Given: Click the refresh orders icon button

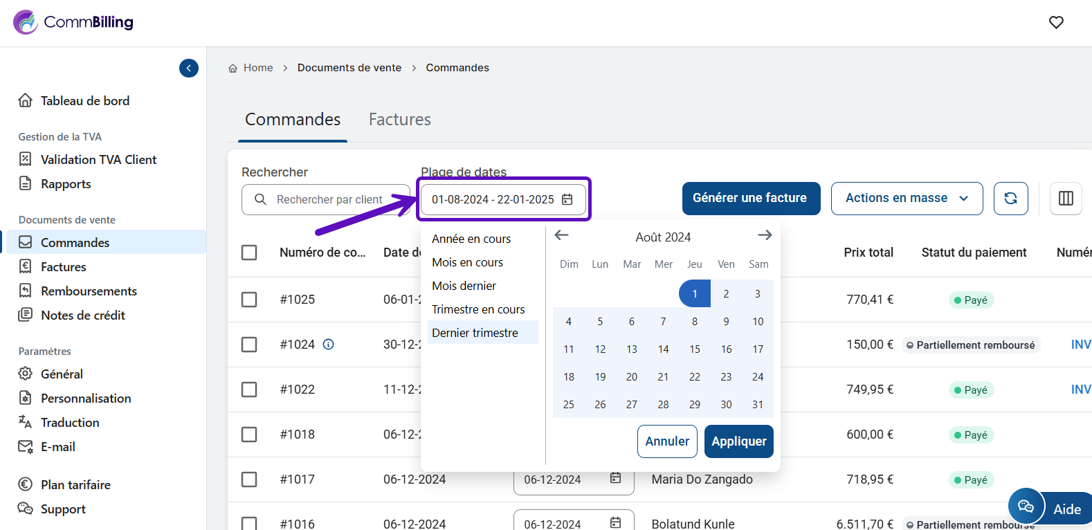Looking at the screenshot, I should [1010, 199].
